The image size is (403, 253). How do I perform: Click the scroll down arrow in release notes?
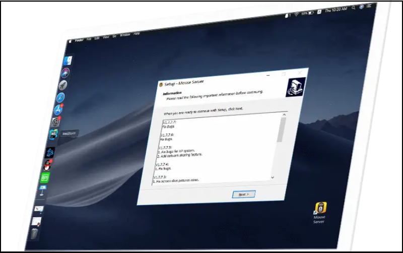point(273,177)
